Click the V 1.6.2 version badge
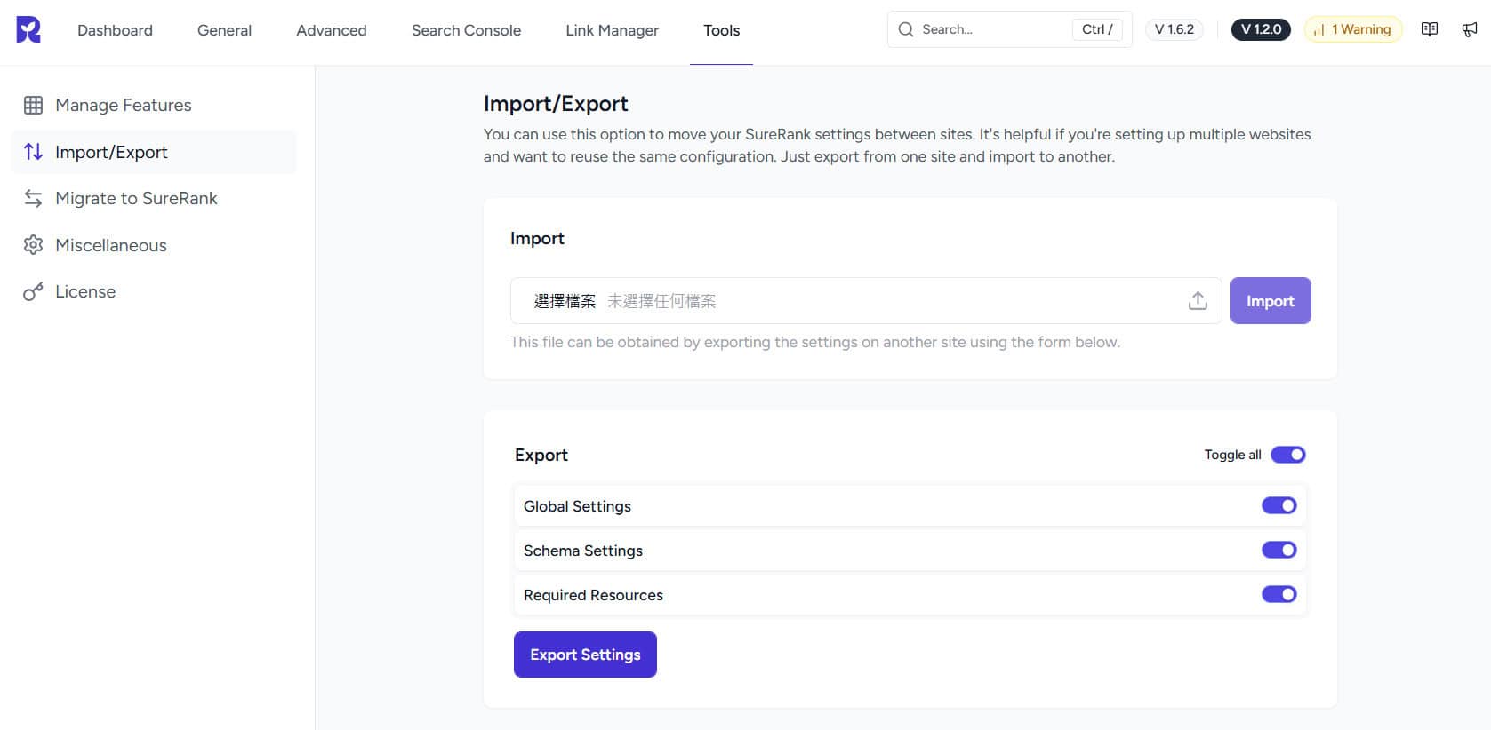Viewport: 1491px width, 730px height. (x=1174, y=29)
